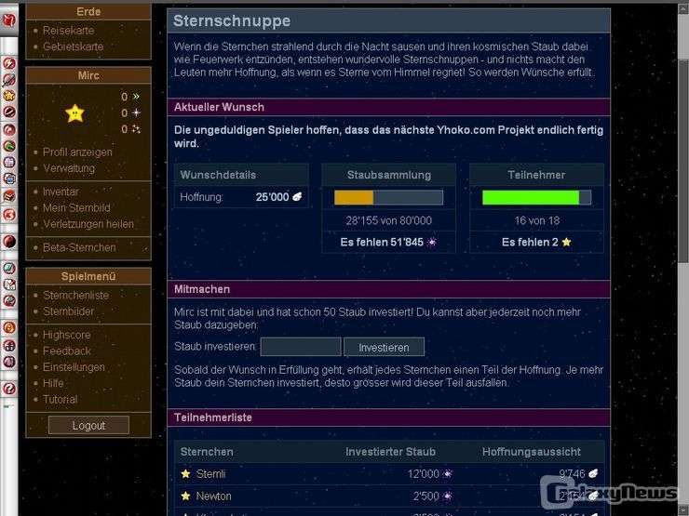This screenshot has width=689, height=516.
Task: Focus the Staub investieren input field
Action: click(301, 347)
